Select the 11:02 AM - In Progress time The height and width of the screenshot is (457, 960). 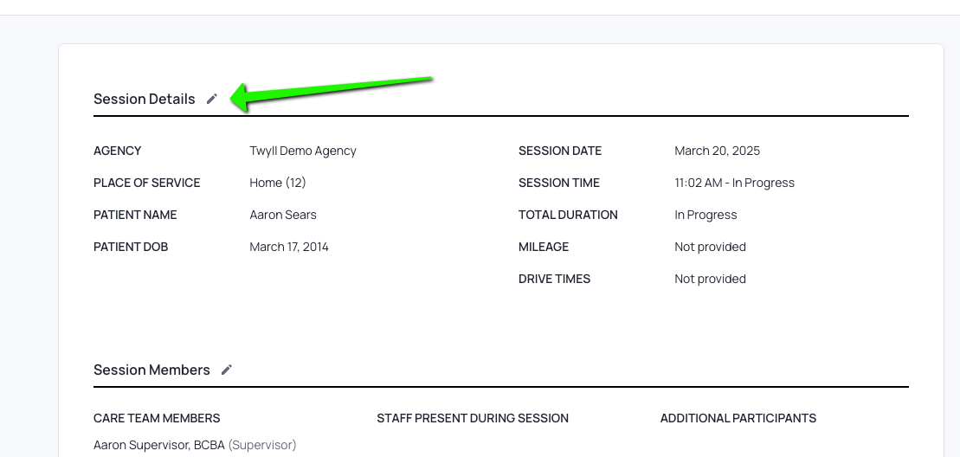(734, 183)
